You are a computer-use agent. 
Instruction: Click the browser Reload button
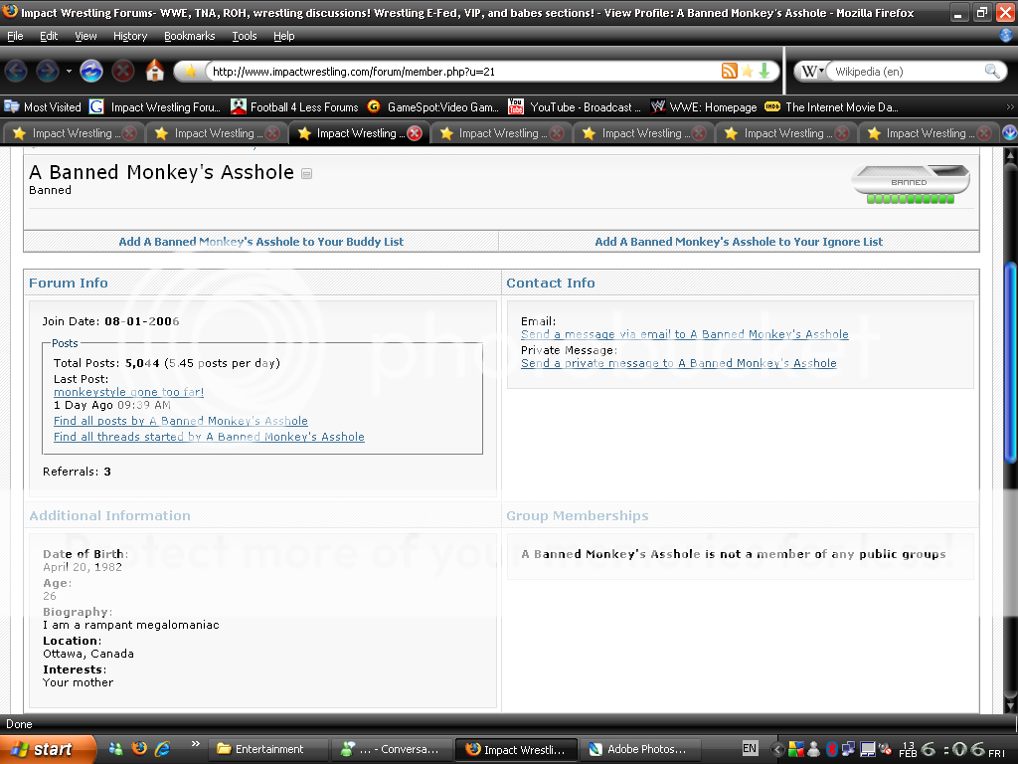(91, 71)
